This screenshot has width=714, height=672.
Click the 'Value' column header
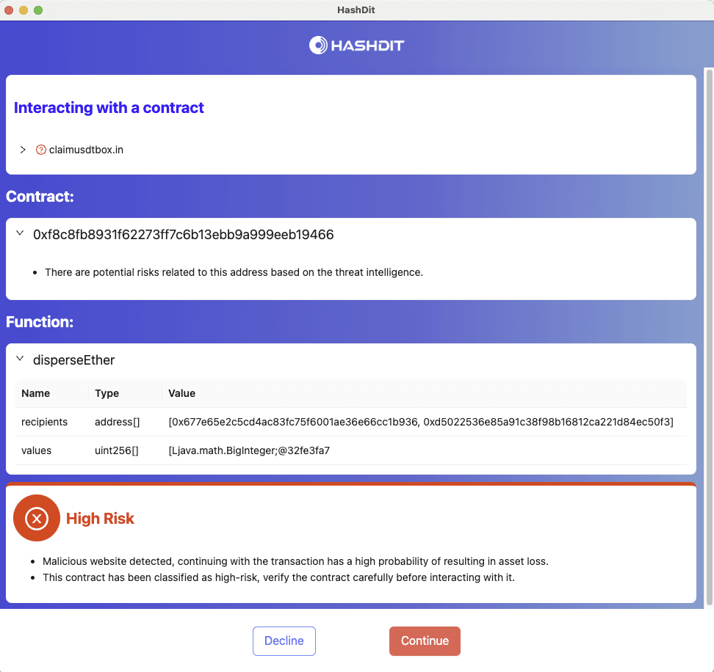[x=181, y=393]
